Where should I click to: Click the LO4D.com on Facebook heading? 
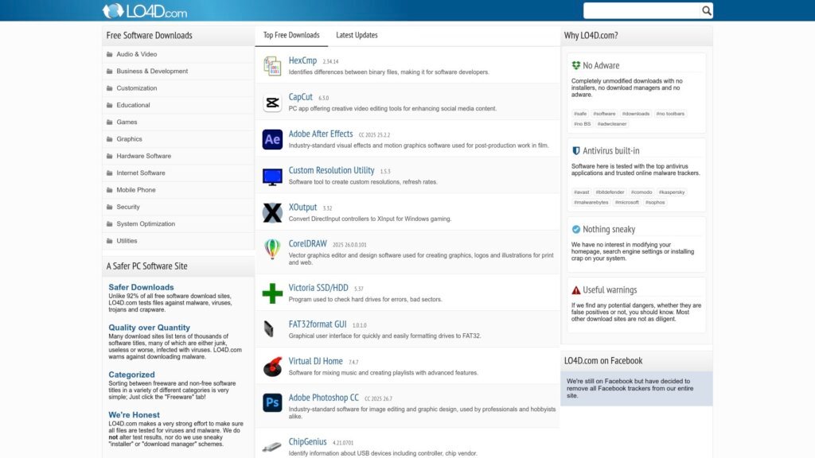tap(603, 361)
